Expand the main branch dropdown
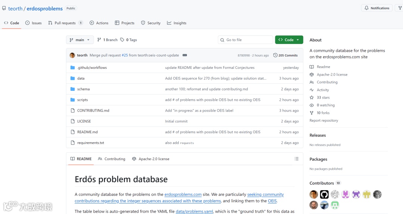Viewport: 403px width, 214px height. pos(80,40)
